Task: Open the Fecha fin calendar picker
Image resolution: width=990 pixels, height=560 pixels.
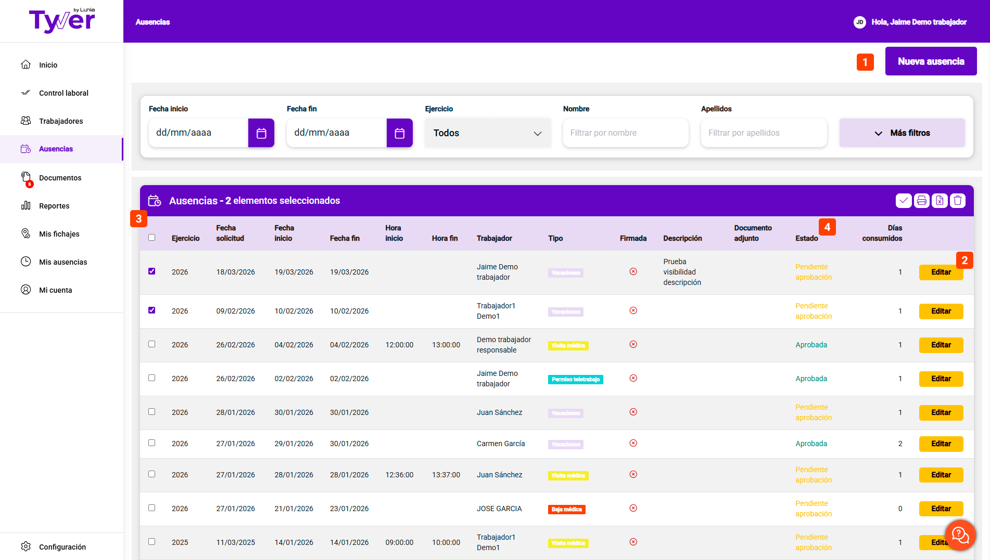Action: click(x=400, y=133)
